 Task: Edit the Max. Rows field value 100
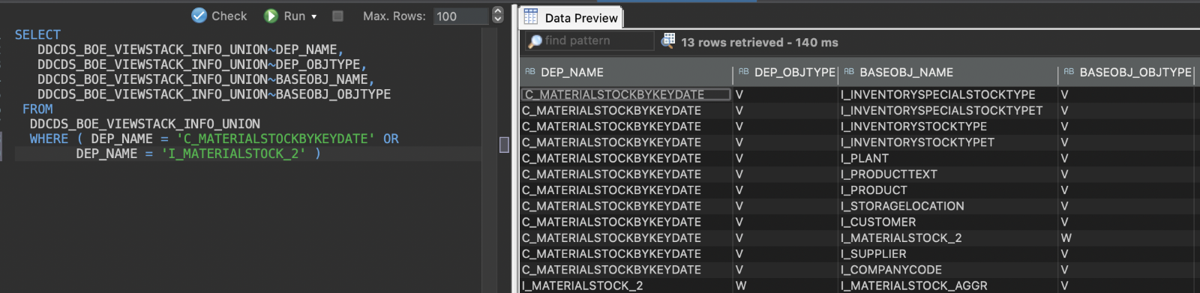(461, 16)
